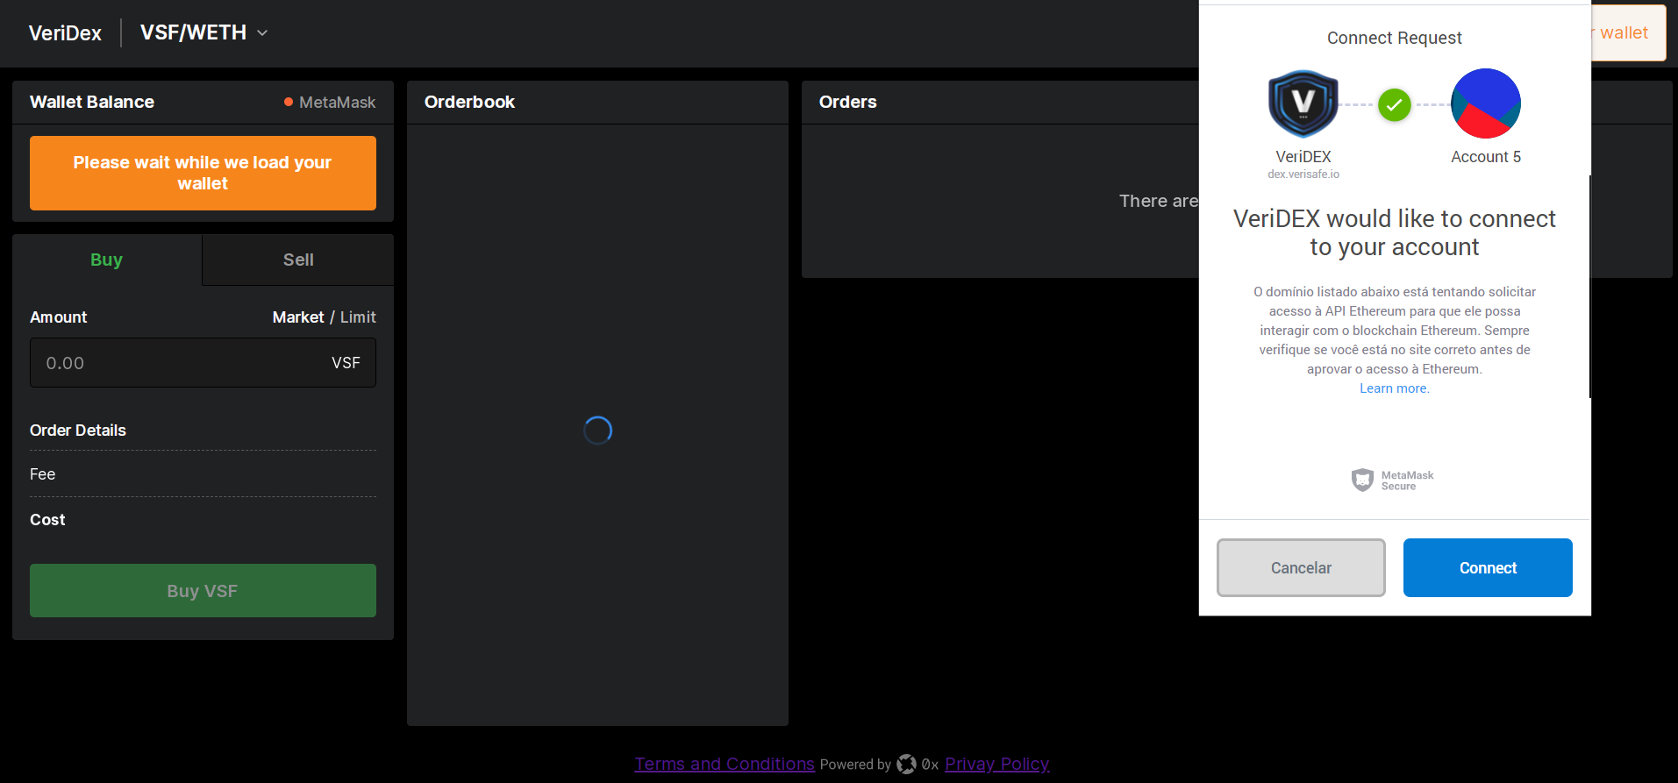Click the MetaMask label in Wallet Balance
Viewport: 1678px width, 783px height.
tap(338, 102)
